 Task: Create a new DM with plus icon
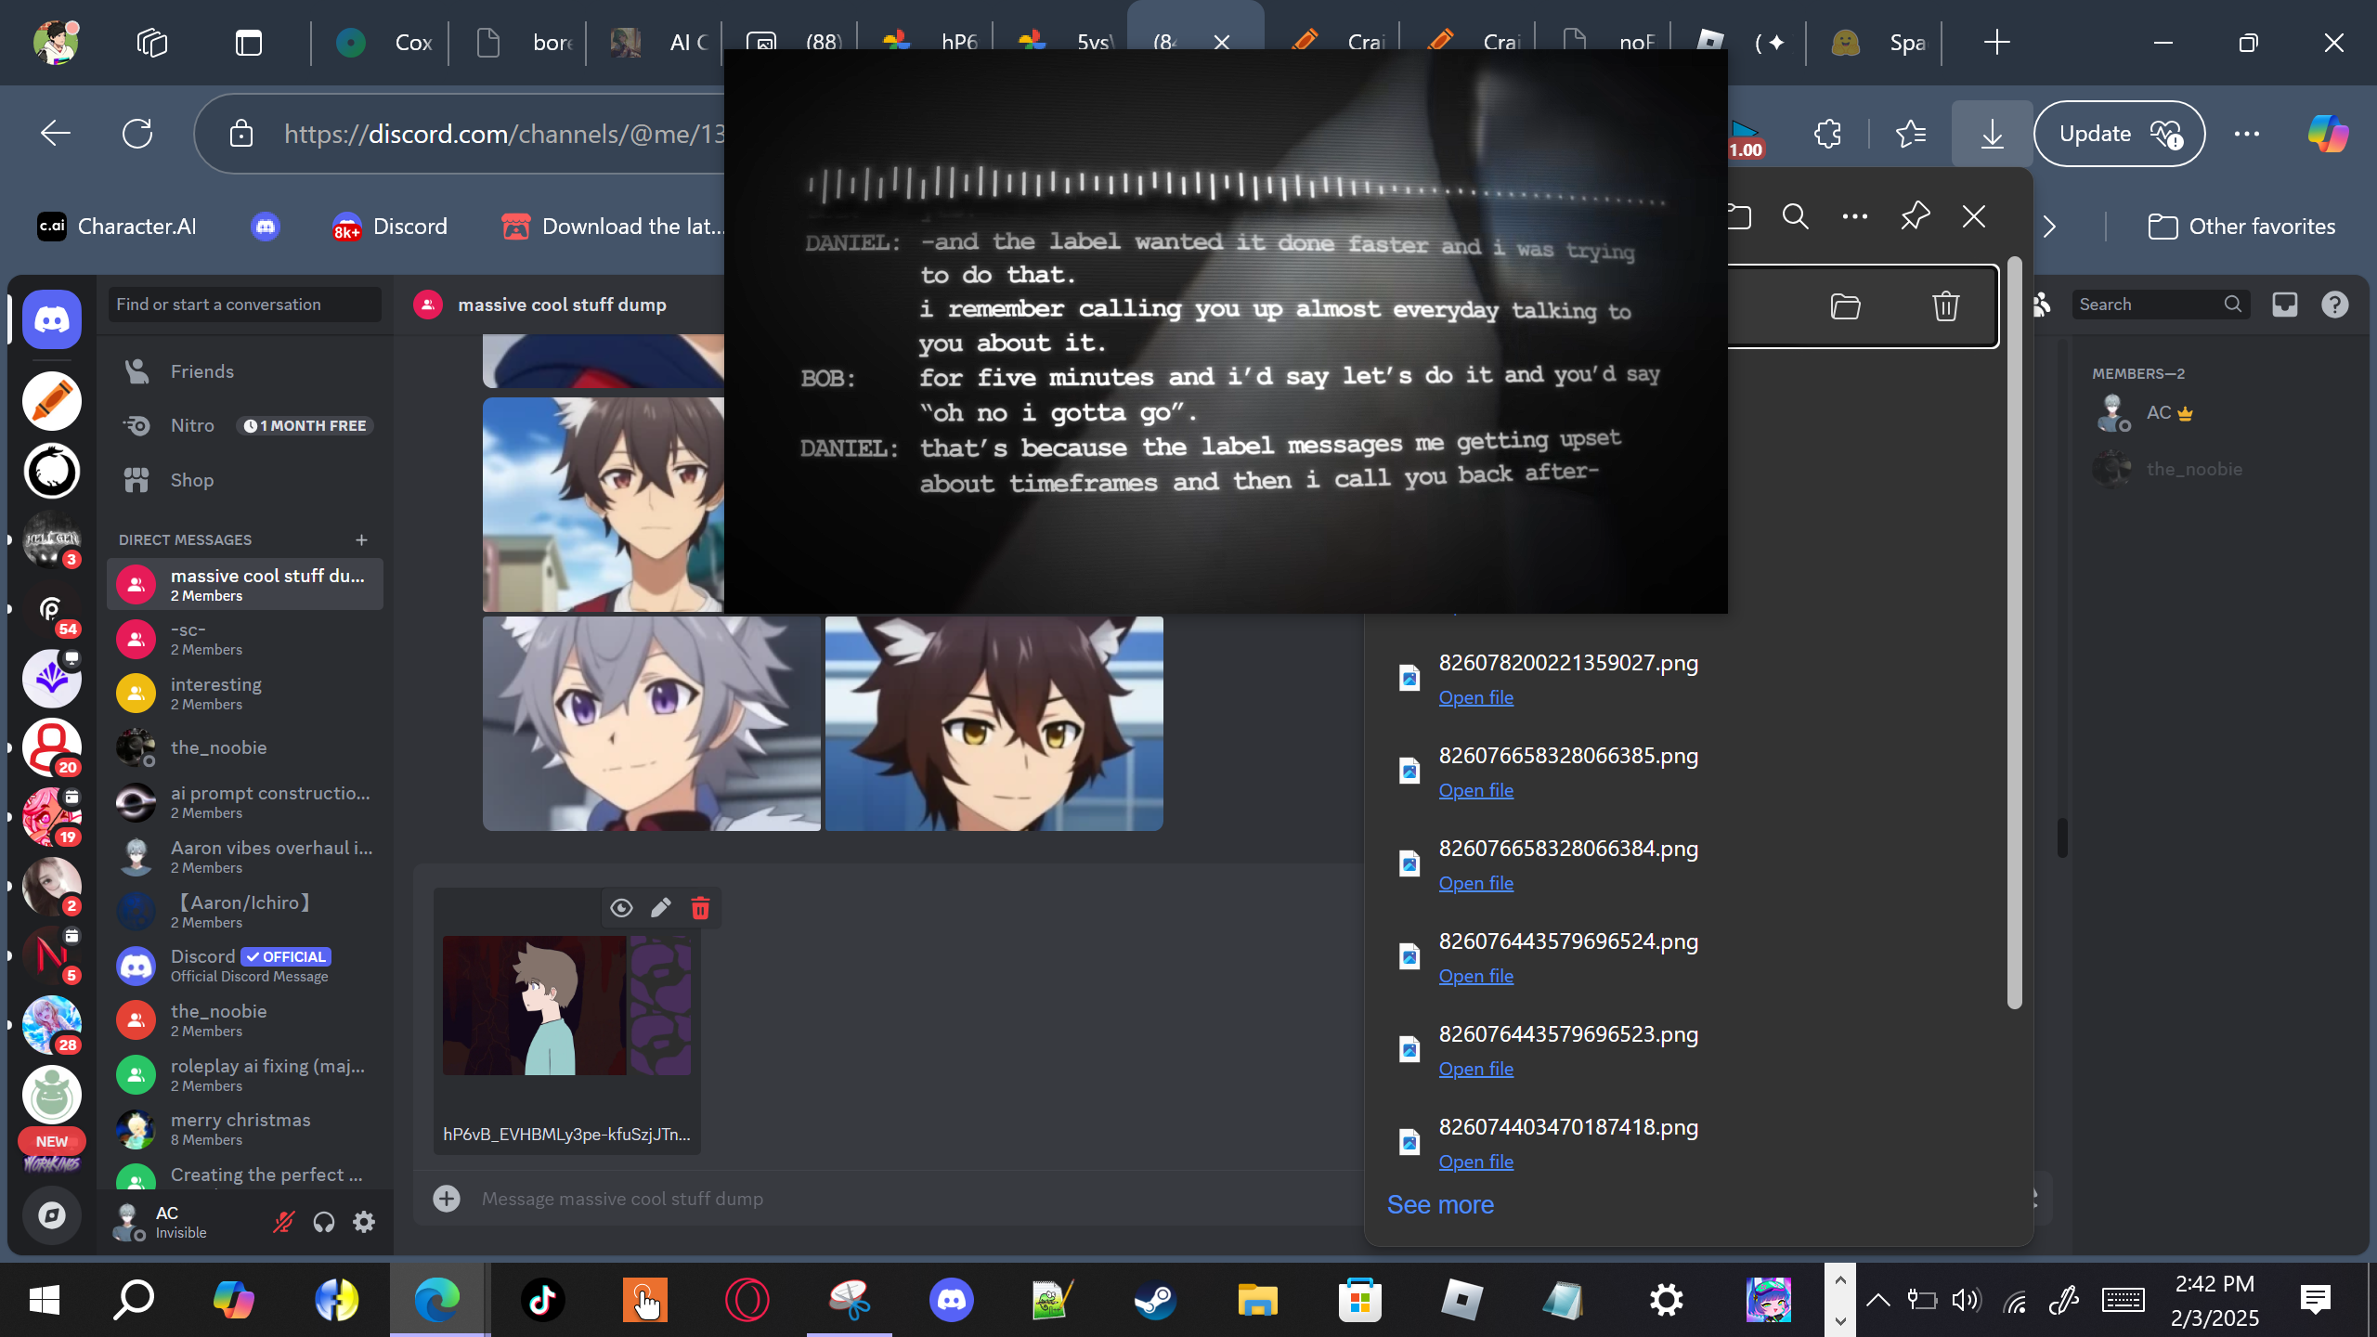[361, 539]
